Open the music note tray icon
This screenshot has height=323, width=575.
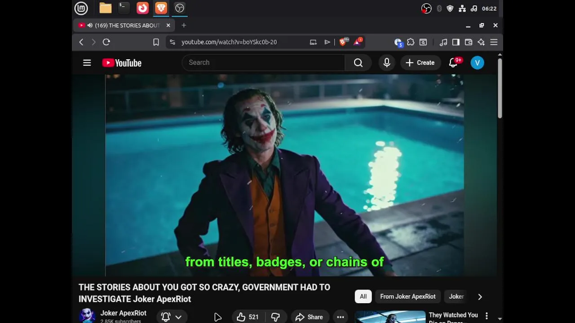(x=473, y=9)
